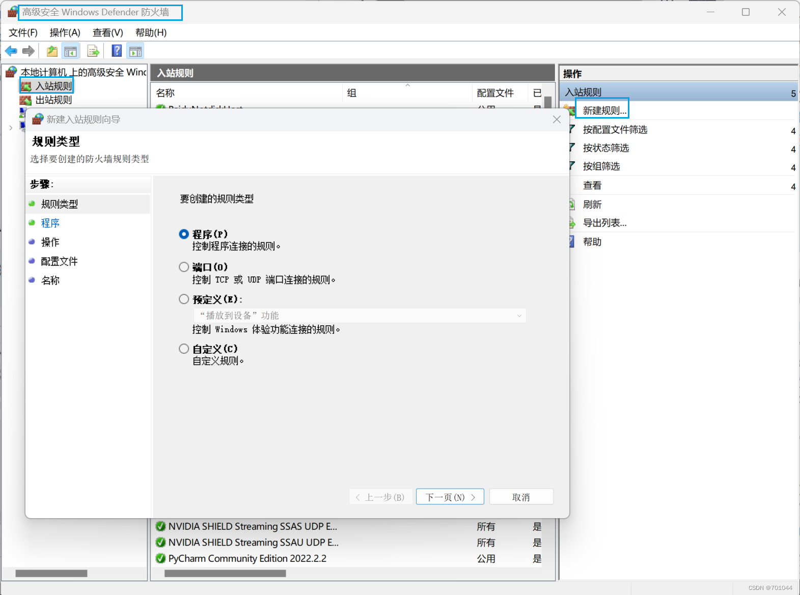Select the 自定义(C) custom rule radio button

(x=184, y=349)
